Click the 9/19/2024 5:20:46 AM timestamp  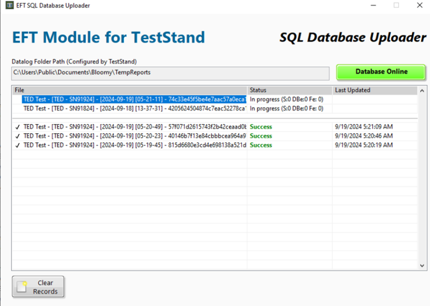[364, 136]
